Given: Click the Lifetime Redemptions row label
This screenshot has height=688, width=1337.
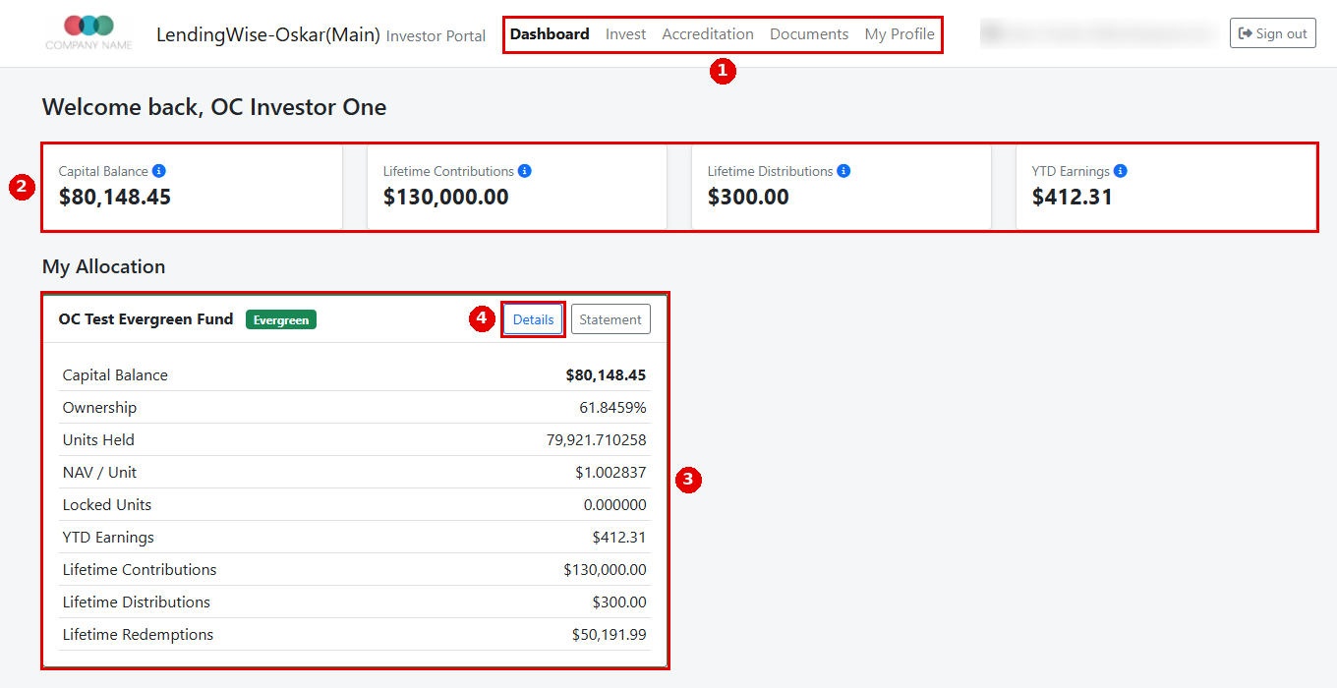Looking at the screenshot, I should (x=138, y=635).
